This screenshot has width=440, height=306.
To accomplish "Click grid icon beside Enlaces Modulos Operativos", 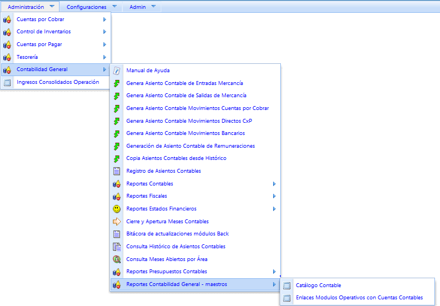I will 286,298.
